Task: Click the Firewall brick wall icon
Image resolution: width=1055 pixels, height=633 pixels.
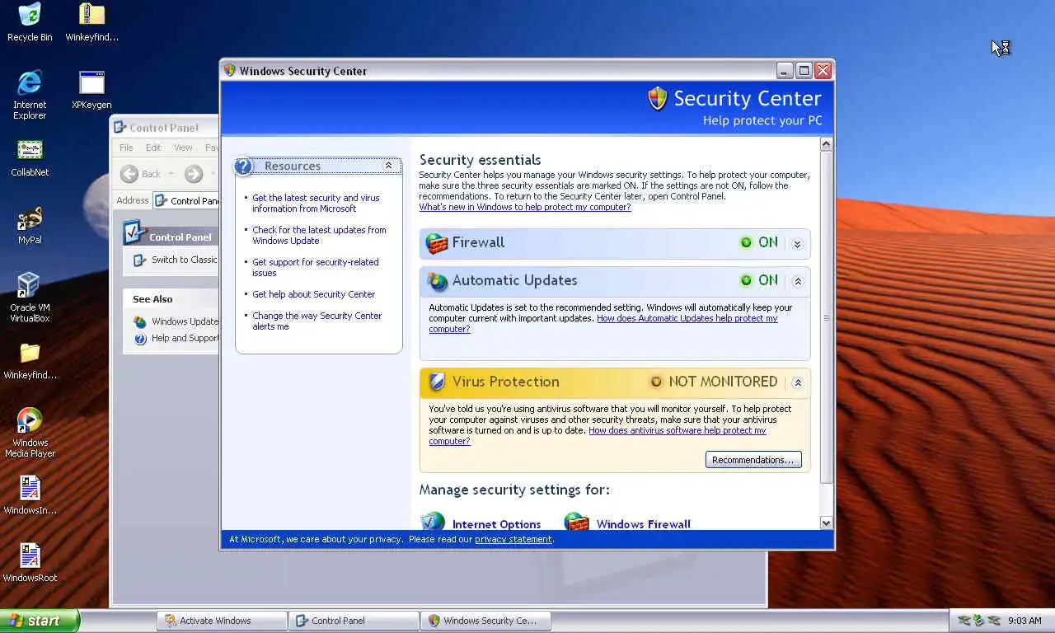Action: [437, 243]
